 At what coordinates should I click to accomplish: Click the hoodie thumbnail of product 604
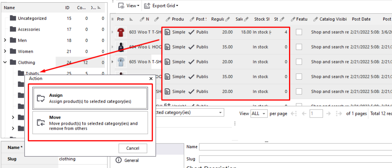pos(121,47)
